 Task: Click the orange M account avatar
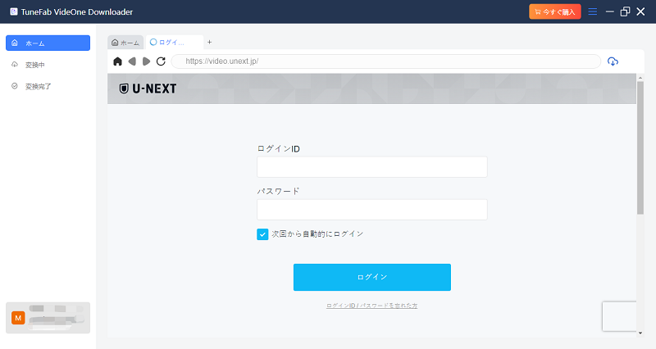point(18,318)
